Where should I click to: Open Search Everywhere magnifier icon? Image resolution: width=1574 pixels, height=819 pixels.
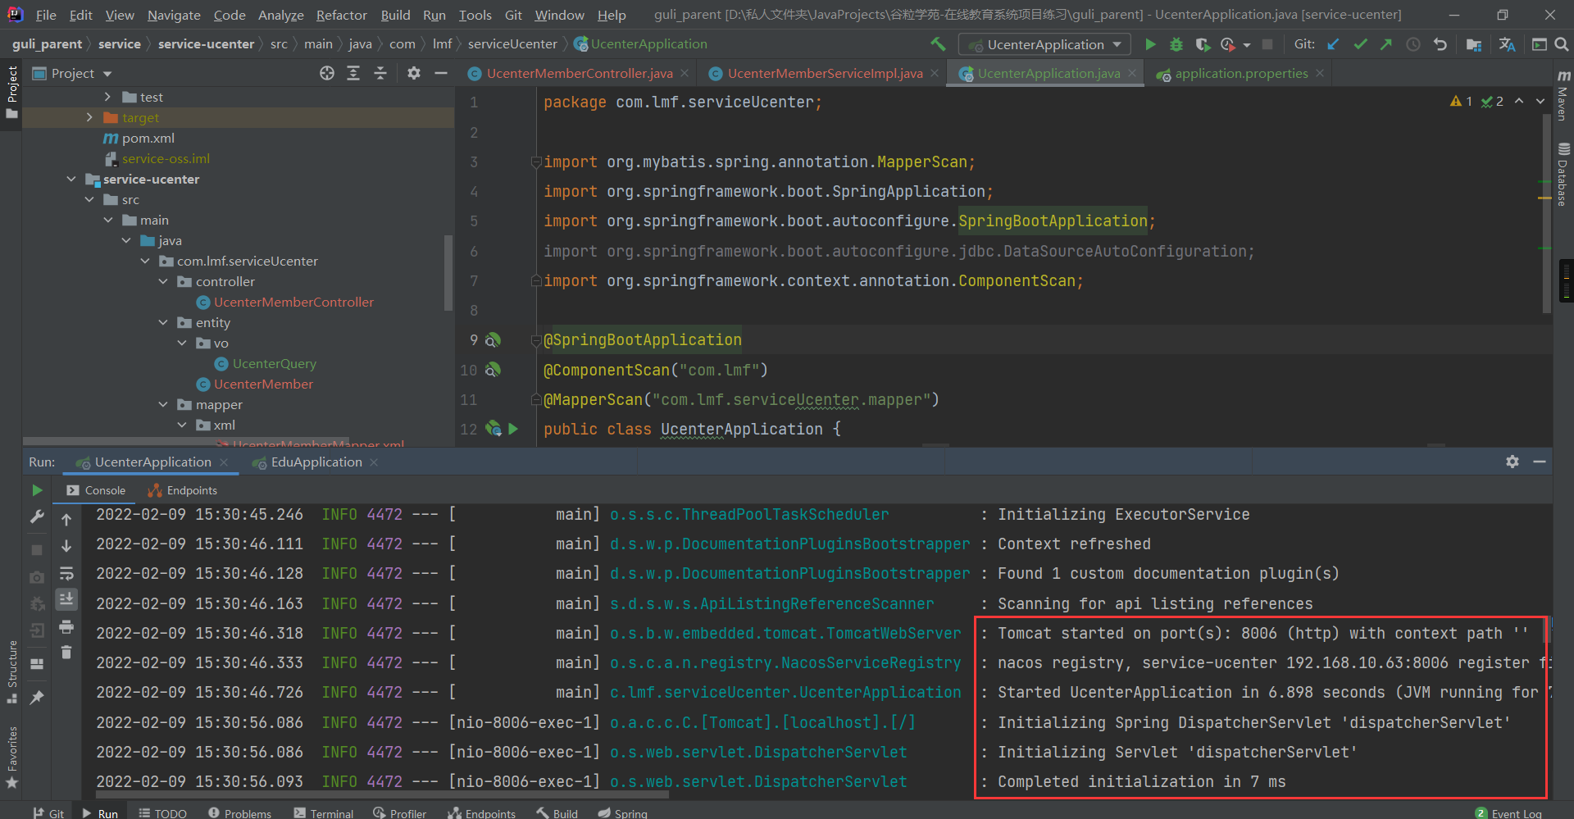click(x=1562, y=44)
